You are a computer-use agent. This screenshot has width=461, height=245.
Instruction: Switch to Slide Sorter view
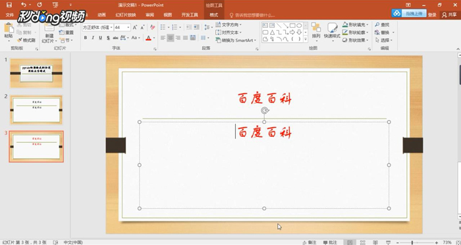pyautogui.click(x=362, y=242)
